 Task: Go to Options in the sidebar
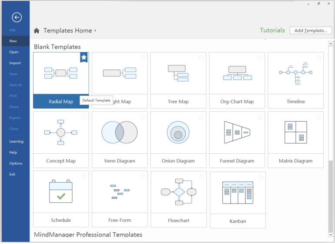pyautogui.click(x=16, y=163)
